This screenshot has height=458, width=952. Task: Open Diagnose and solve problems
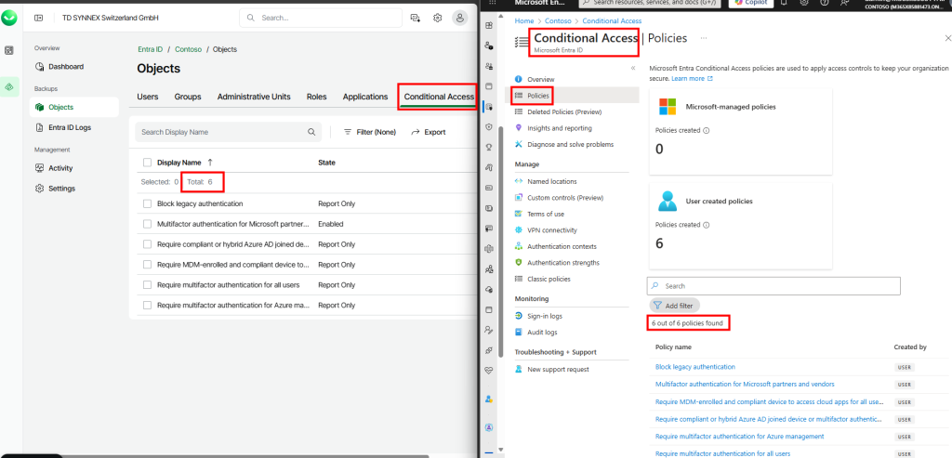tap(570, 144)
